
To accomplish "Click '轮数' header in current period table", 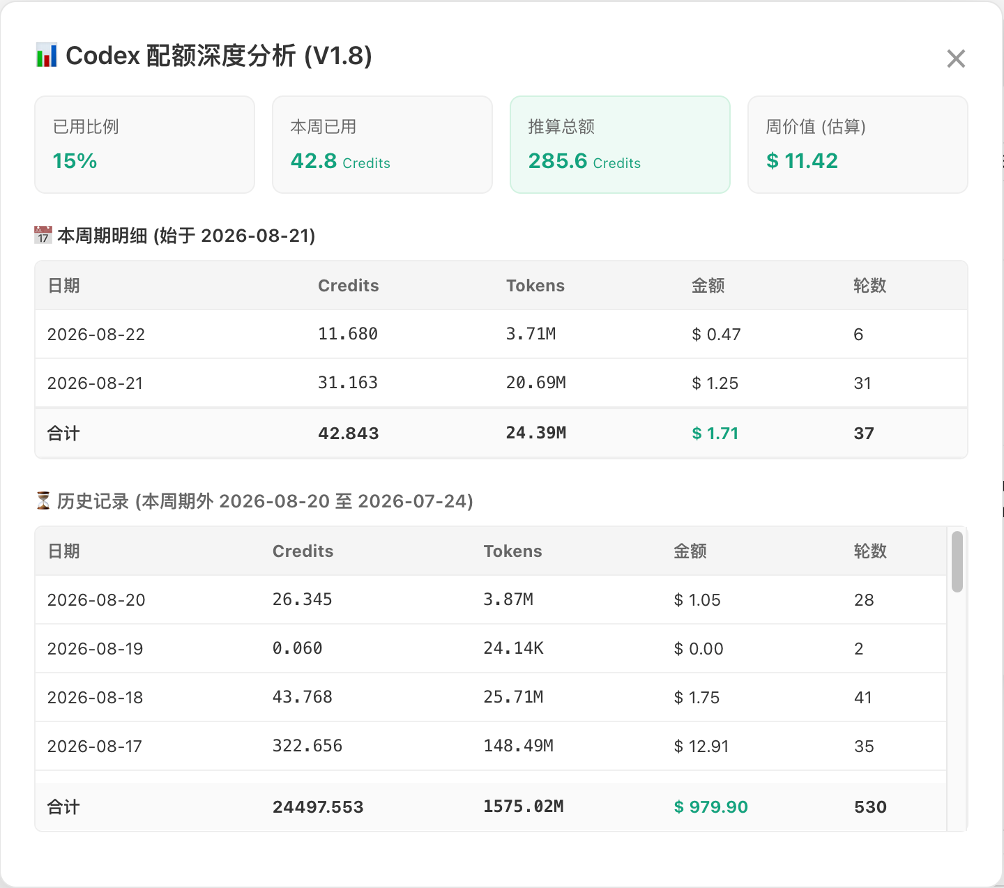I will pyautogui.click(x=870, y=286).
